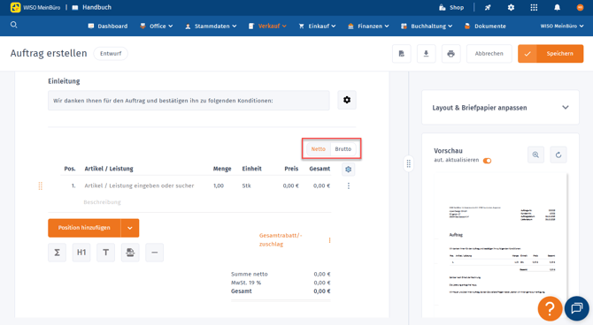This screenshot has height=325, width=593.
Task: Zoom into the preview with magnifier
Action: click(x=535, y=155)
